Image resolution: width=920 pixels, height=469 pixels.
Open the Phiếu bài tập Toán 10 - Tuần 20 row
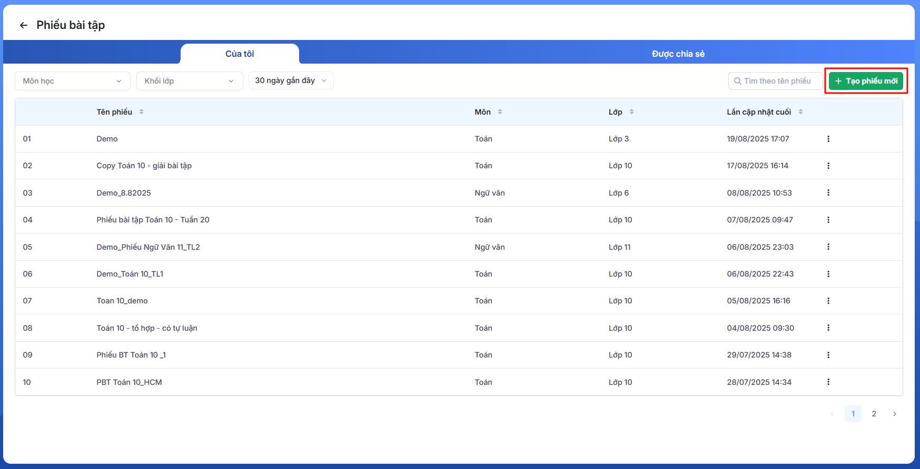153,220
